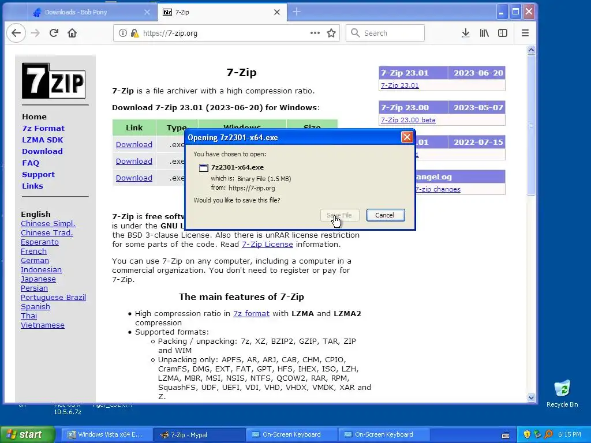Click second Download link in table
This screenshot has height=443, width=591.
coord(134,162)
